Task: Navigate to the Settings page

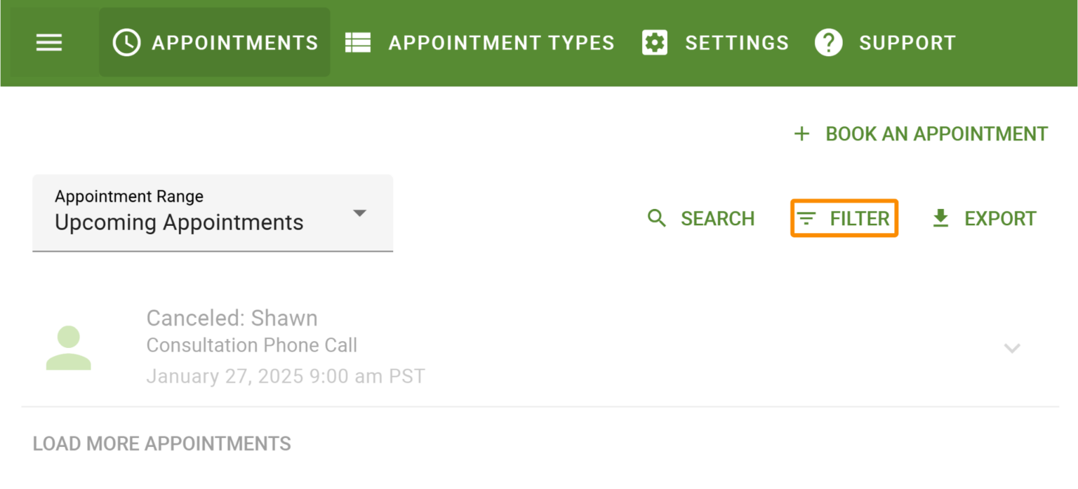Action: pyautogui.click(x=736, y=42)
